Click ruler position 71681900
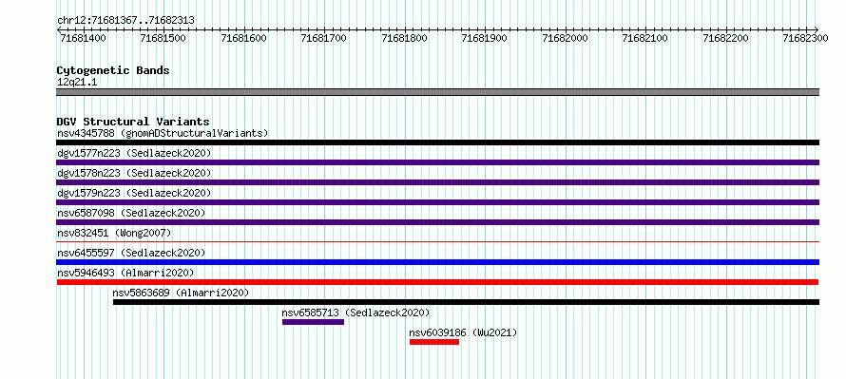Viewport: 846px width, 379px height. [485, 38]
